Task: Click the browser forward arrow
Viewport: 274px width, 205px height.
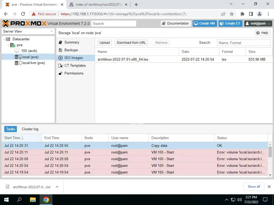Action: coord(14,14)
